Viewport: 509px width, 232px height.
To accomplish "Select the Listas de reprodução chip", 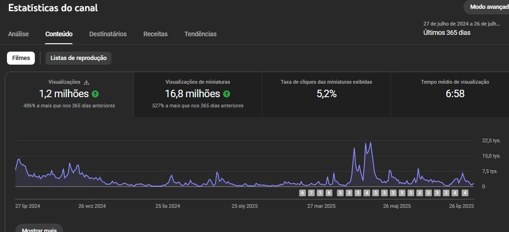I will tap(78, 58).
